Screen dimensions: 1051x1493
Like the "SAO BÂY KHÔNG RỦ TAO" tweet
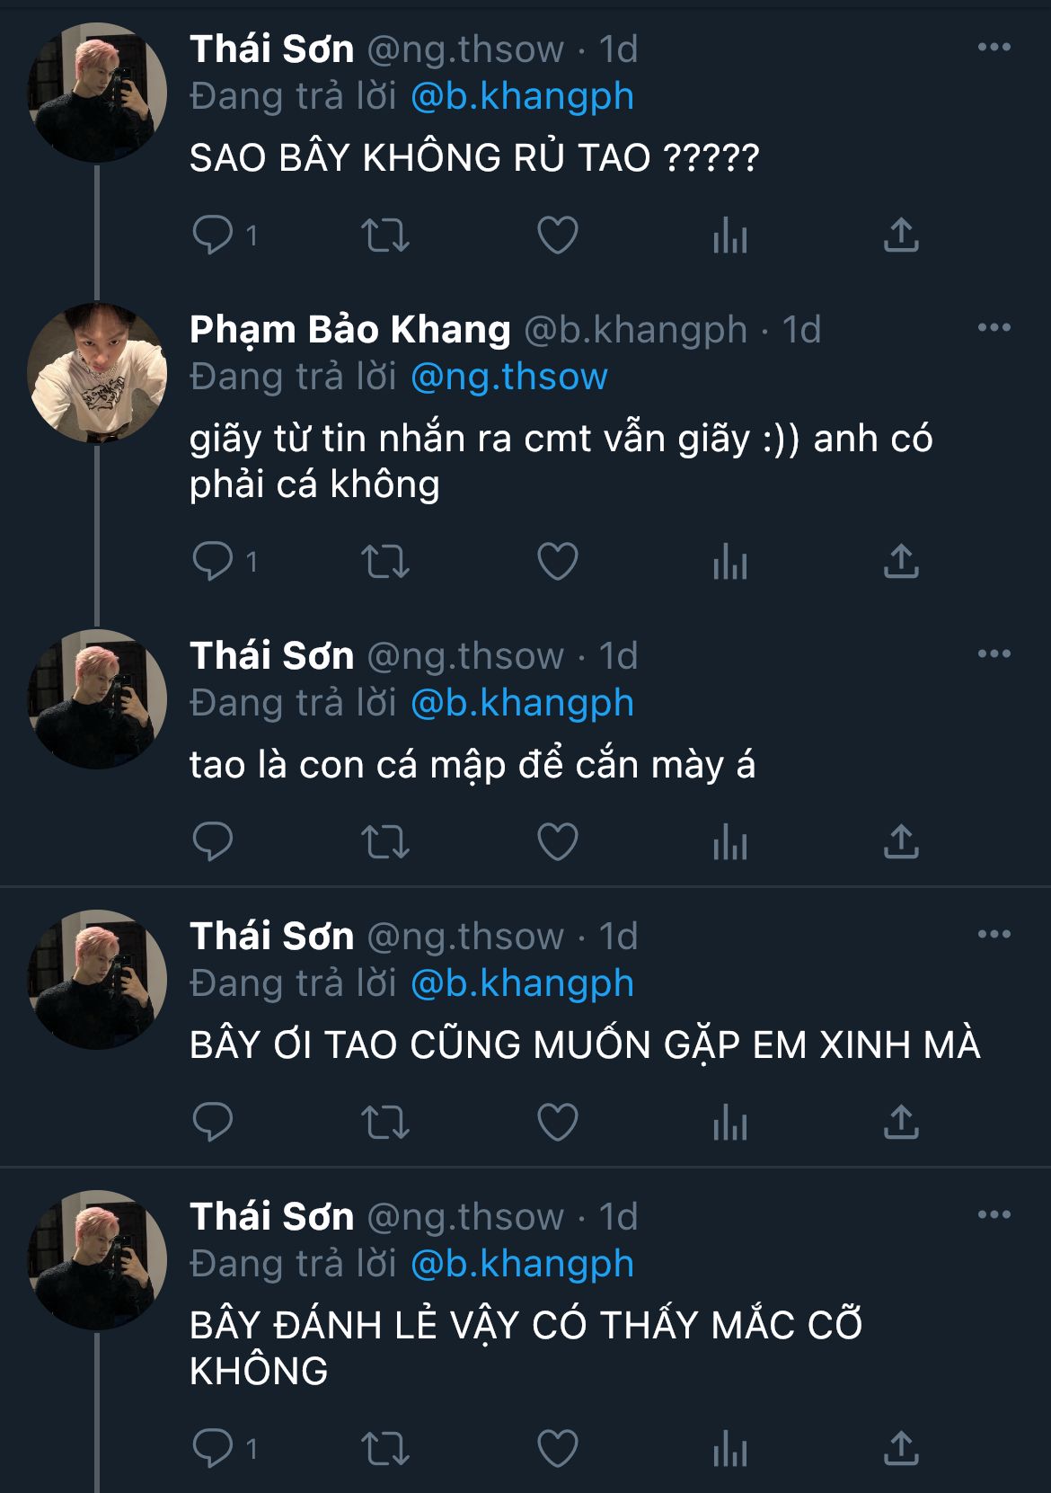pyautogui.click(x=557, y=236)
